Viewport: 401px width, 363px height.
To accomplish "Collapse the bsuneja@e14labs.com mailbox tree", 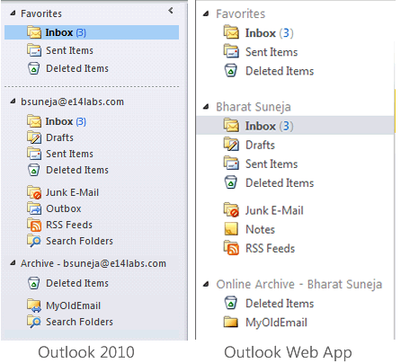I will tap(13, 102).
